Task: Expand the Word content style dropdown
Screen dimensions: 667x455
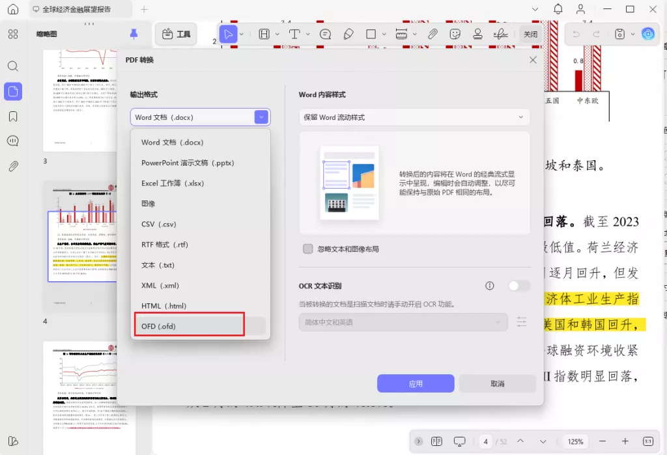Action: tap(414, 117)
